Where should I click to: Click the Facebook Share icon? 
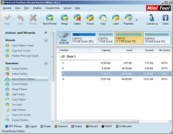pos(166,18)
